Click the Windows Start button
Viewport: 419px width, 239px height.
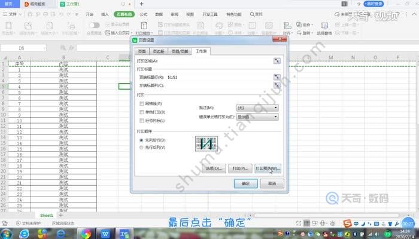(7, 234)
